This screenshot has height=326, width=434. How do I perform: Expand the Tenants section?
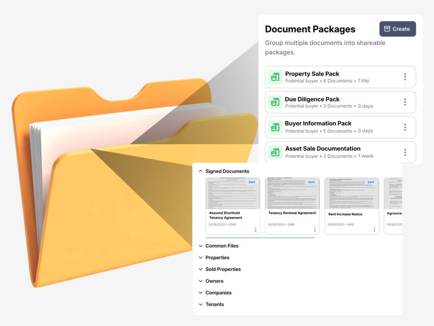201,304
